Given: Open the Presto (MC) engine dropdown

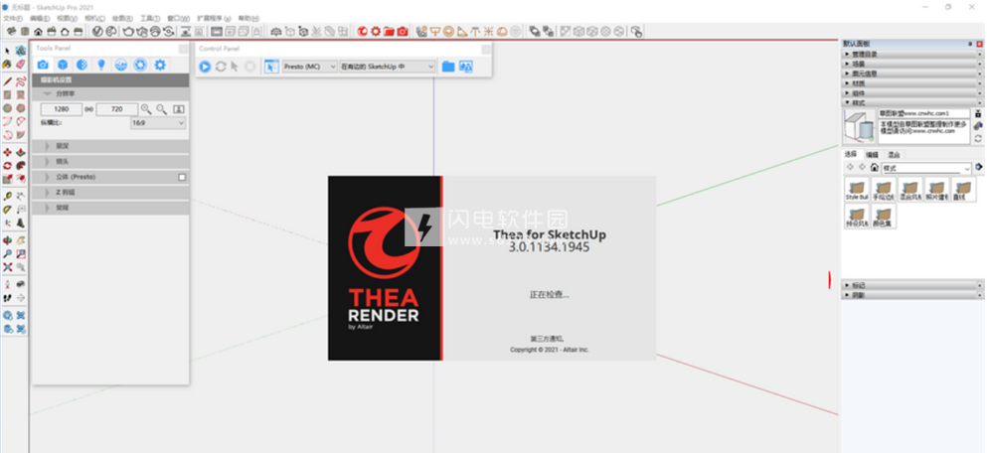Looking at the screenshot, I should (x=309, y=66).
